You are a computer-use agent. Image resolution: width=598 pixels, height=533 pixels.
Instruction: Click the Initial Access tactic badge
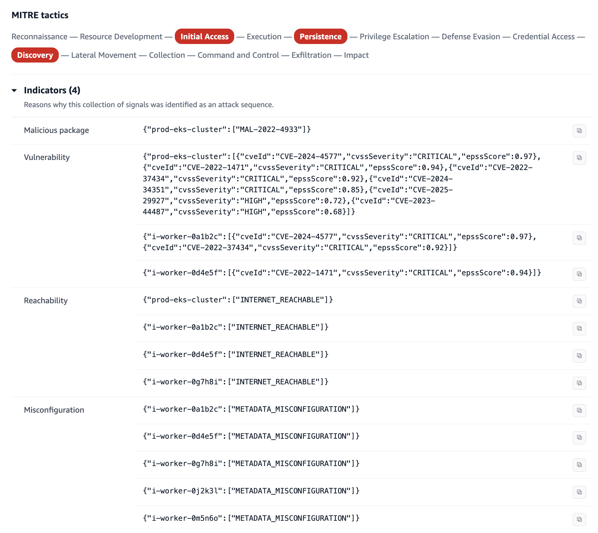pos(204,36)
